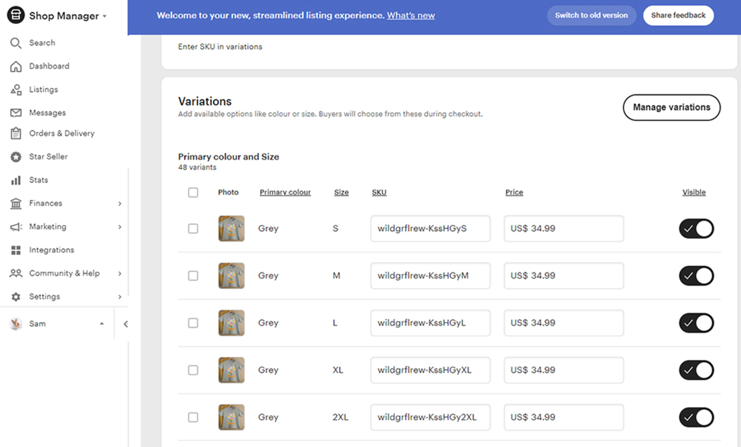
Task: Open Integrations via the grid icon
Action: click(16, 250)
